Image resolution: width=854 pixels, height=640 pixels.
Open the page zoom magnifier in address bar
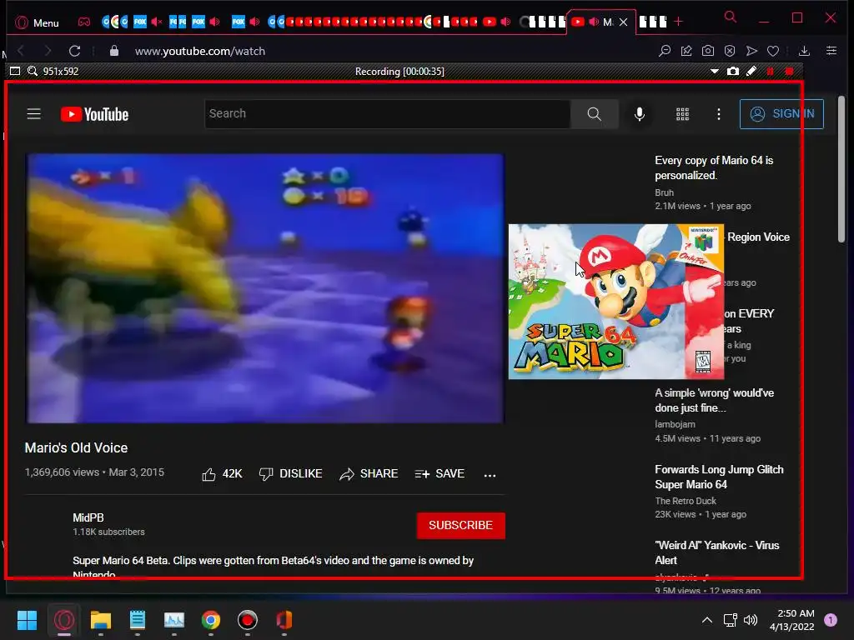[665, 51]
